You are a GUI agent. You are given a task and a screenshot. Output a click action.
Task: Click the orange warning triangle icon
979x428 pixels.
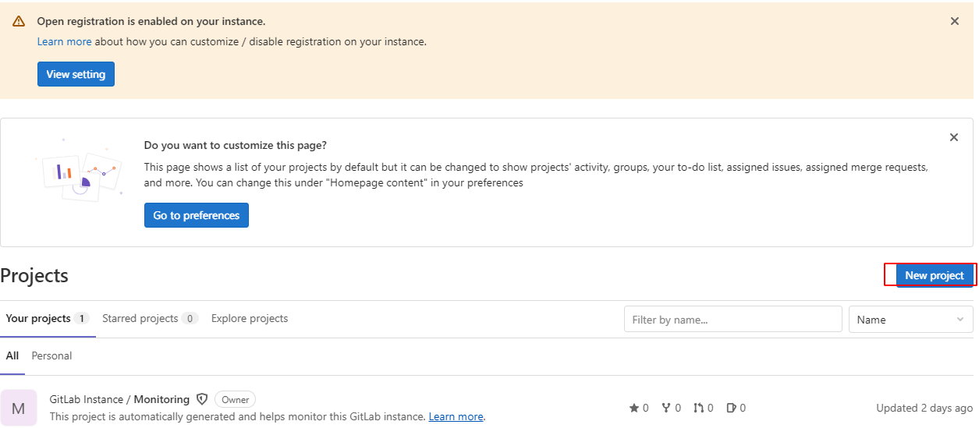[x=19, y=22]
